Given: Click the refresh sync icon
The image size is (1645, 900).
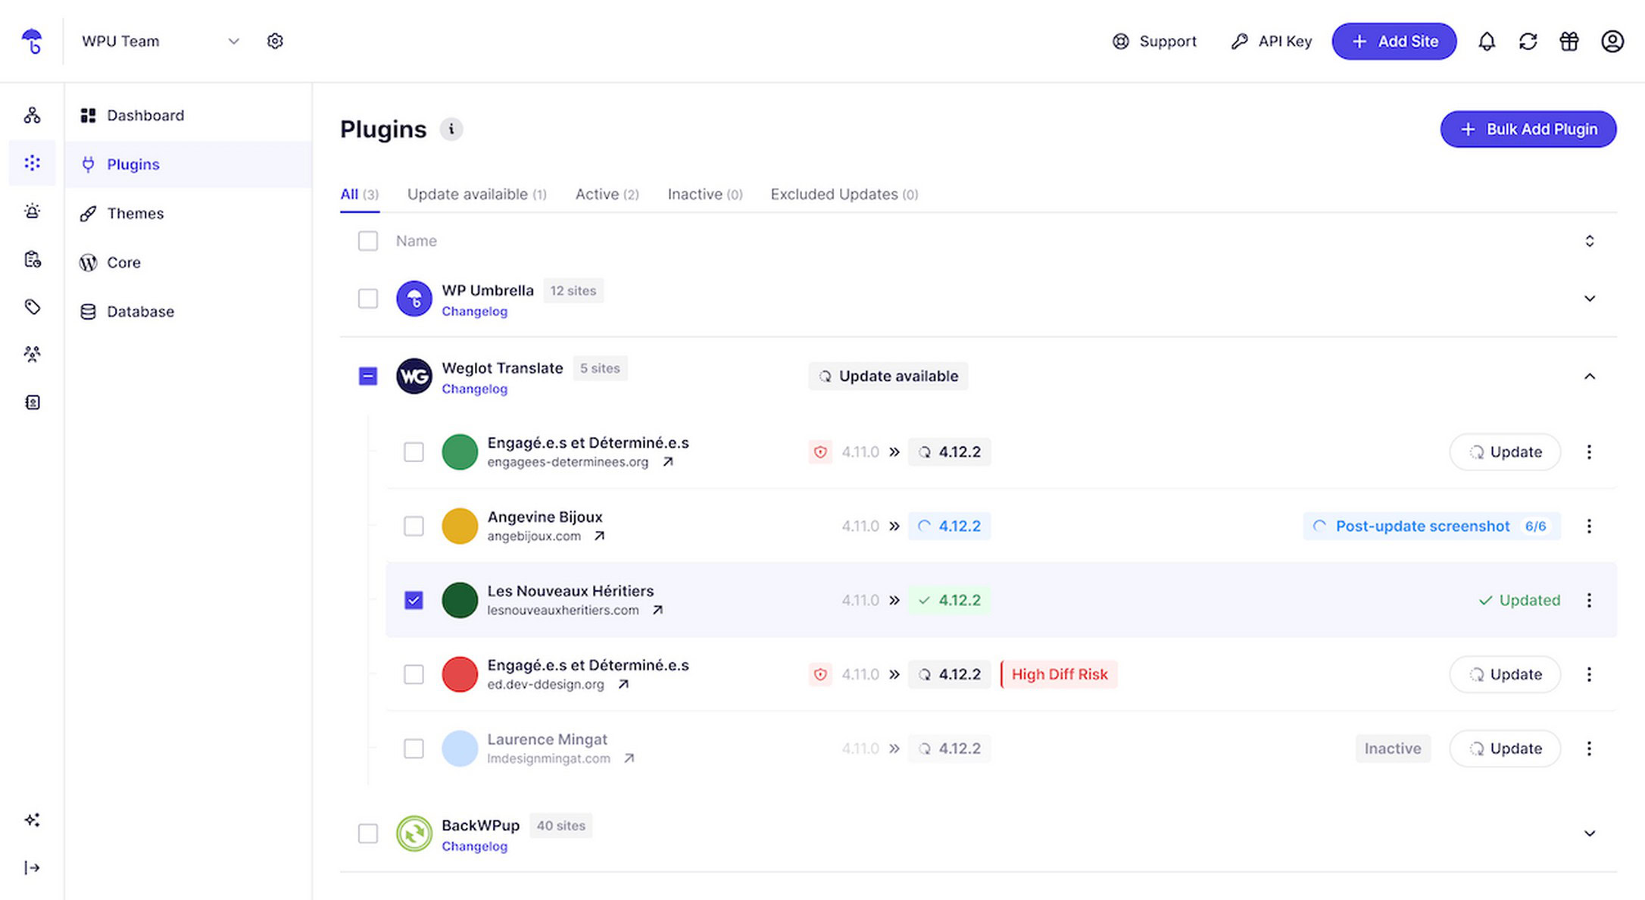Looking at the screenshot, I should coord(1528,41).
